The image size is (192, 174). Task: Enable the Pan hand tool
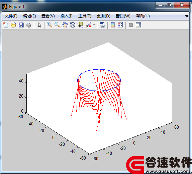65,25
